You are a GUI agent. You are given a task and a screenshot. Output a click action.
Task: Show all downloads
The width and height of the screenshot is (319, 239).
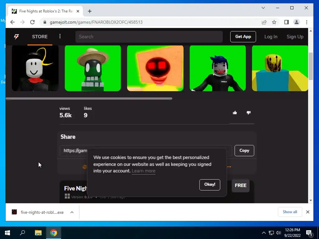pos(290,212)
